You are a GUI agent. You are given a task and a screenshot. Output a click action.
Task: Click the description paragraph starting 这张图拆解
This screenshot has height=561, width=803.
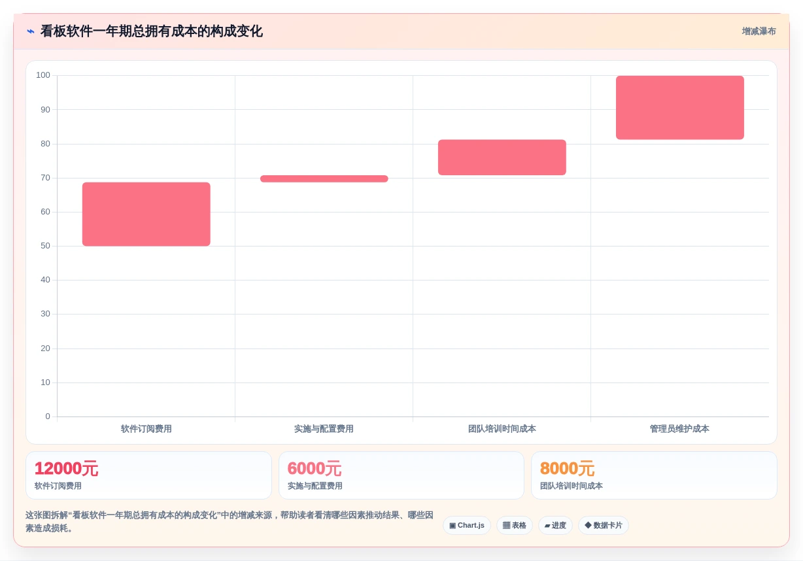tap(230, 522)
